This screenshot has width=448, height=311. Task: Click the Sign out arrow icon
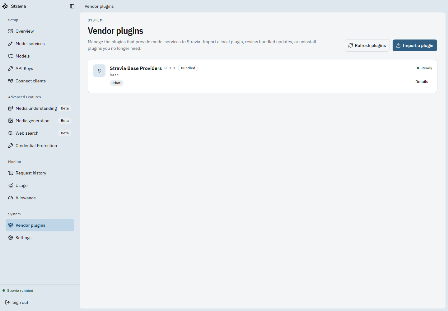click(x=7, y=302)
